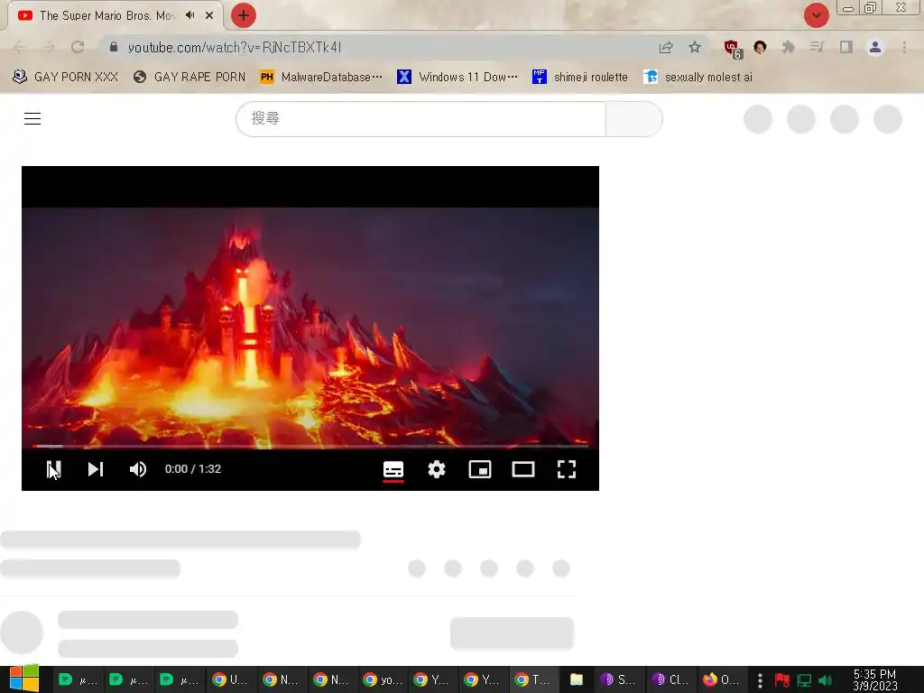Mute the tab via its speaker icon

coord(189,15)
